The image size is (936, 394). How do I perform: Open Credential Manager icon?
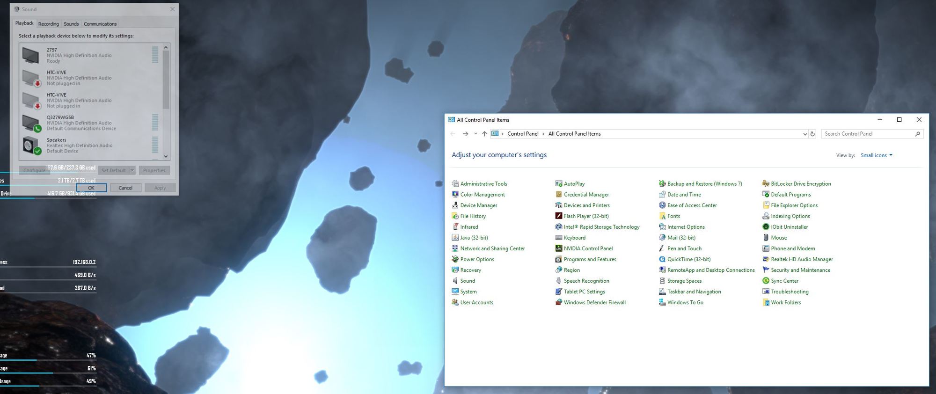[x=558, y=194]
